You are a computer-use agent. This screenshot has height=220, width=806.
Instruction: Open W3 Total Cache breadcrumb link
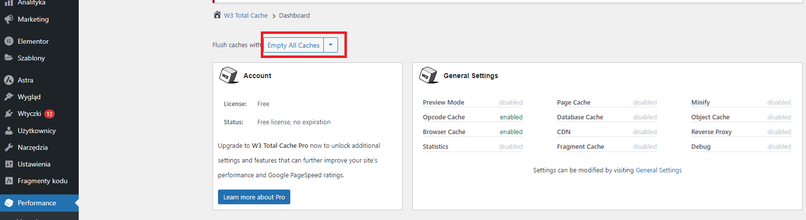[x=246, y=15]
